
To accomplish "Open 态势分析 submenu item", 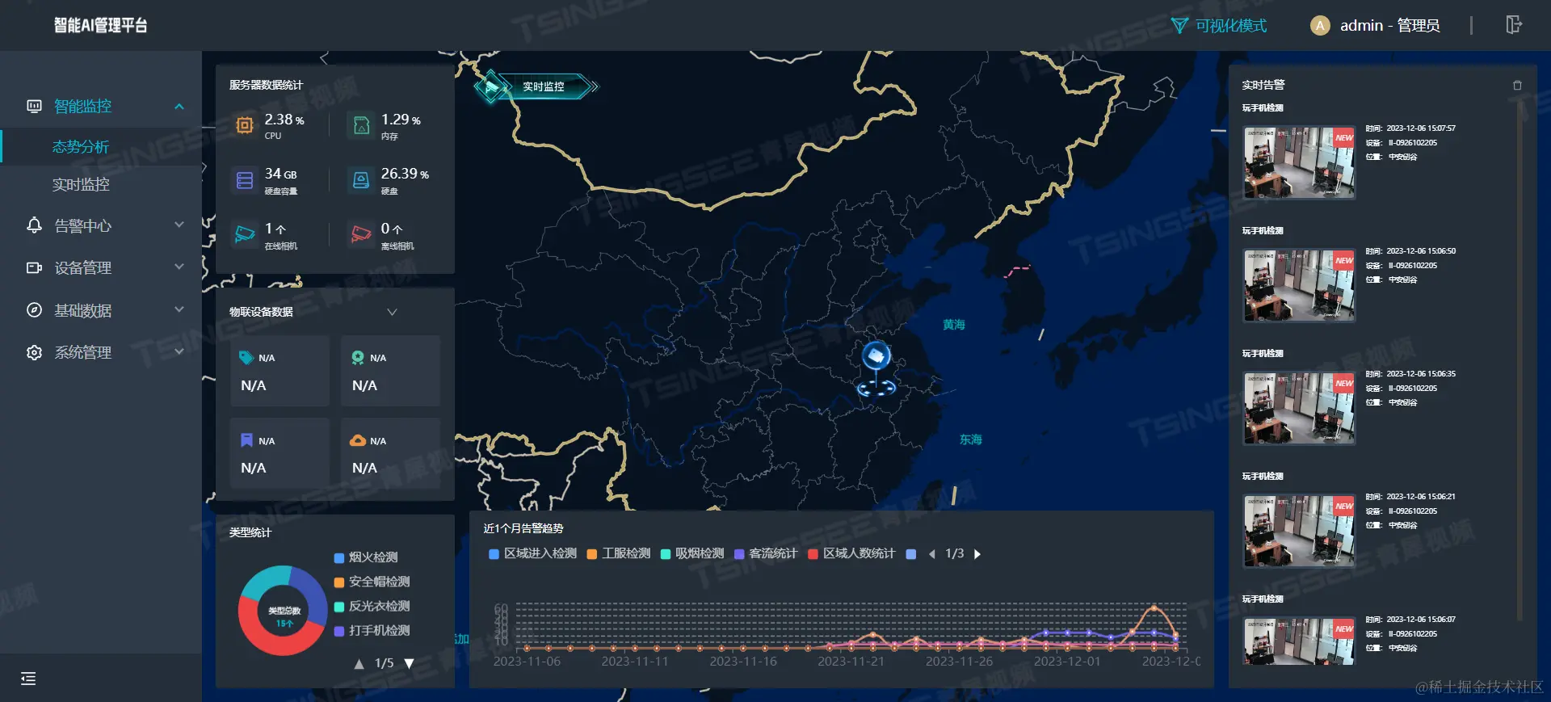I will pyautogui.click(x=81, y=147).
